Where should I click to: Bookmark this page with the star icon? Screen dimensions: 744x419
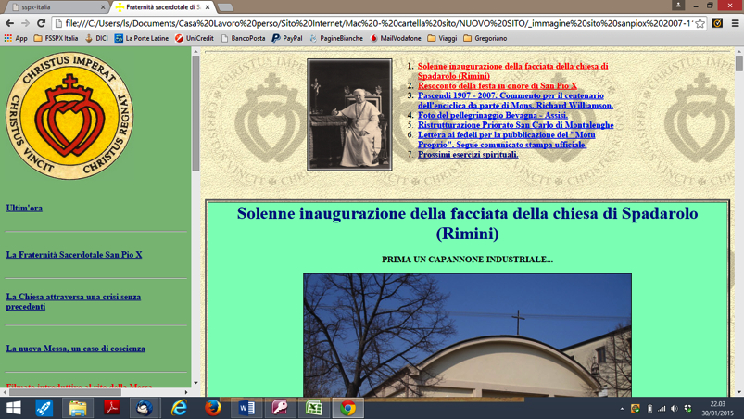(700, 23)
